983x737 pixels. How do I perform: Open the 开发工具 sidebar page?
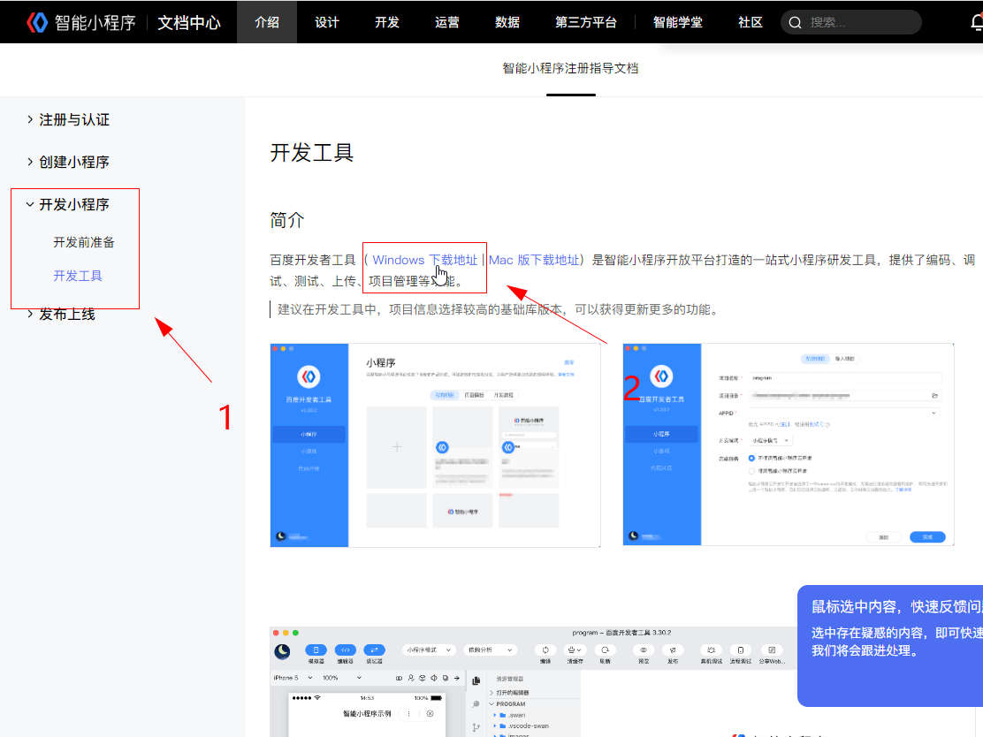tap(78, 276)
